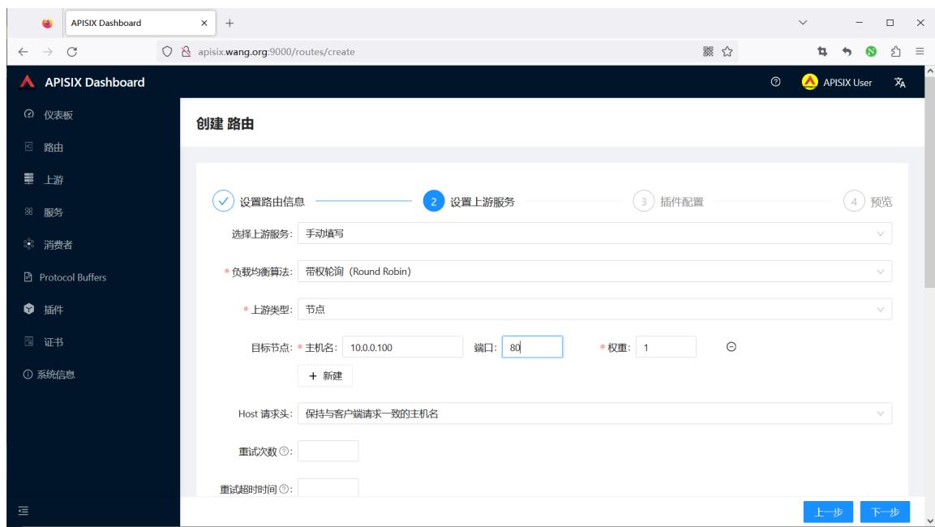Open the list all tabs chevron
Screen dimensions: 935x527
[803, 23]
